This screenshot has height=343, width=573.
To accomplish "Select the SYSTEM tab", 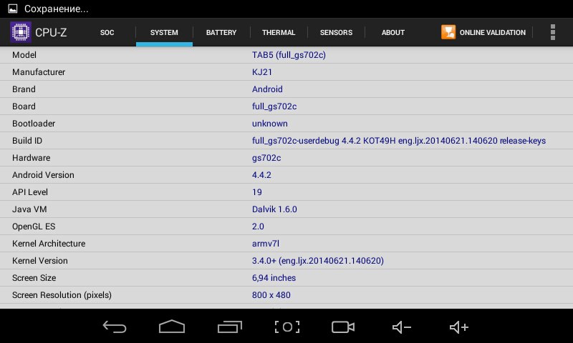I will (164, 32).
